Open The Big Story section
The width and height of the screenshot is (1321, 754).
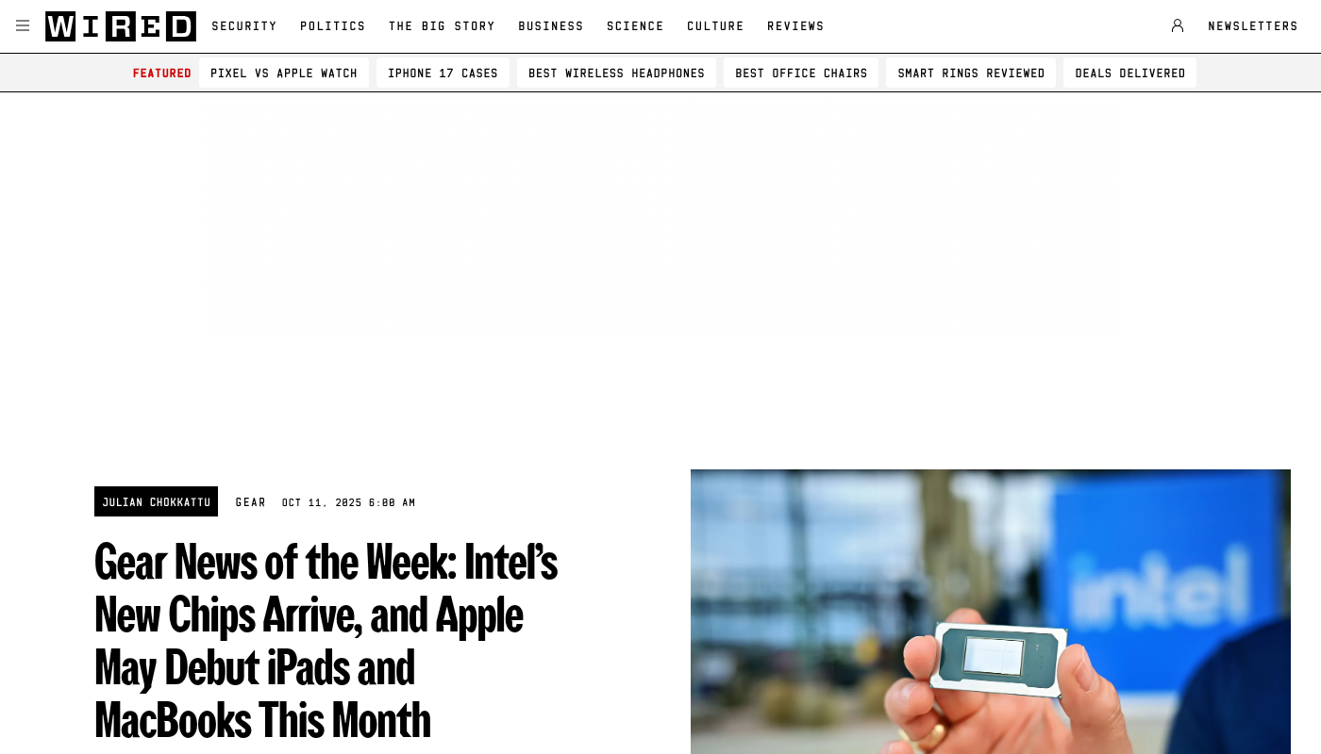pyautogui.click(x=442, y=26)
